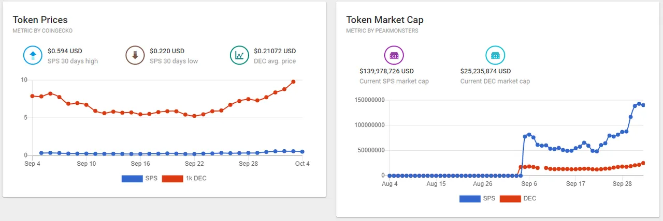
Task: Click the $0.220 USD low value
Action: (167, 51)
